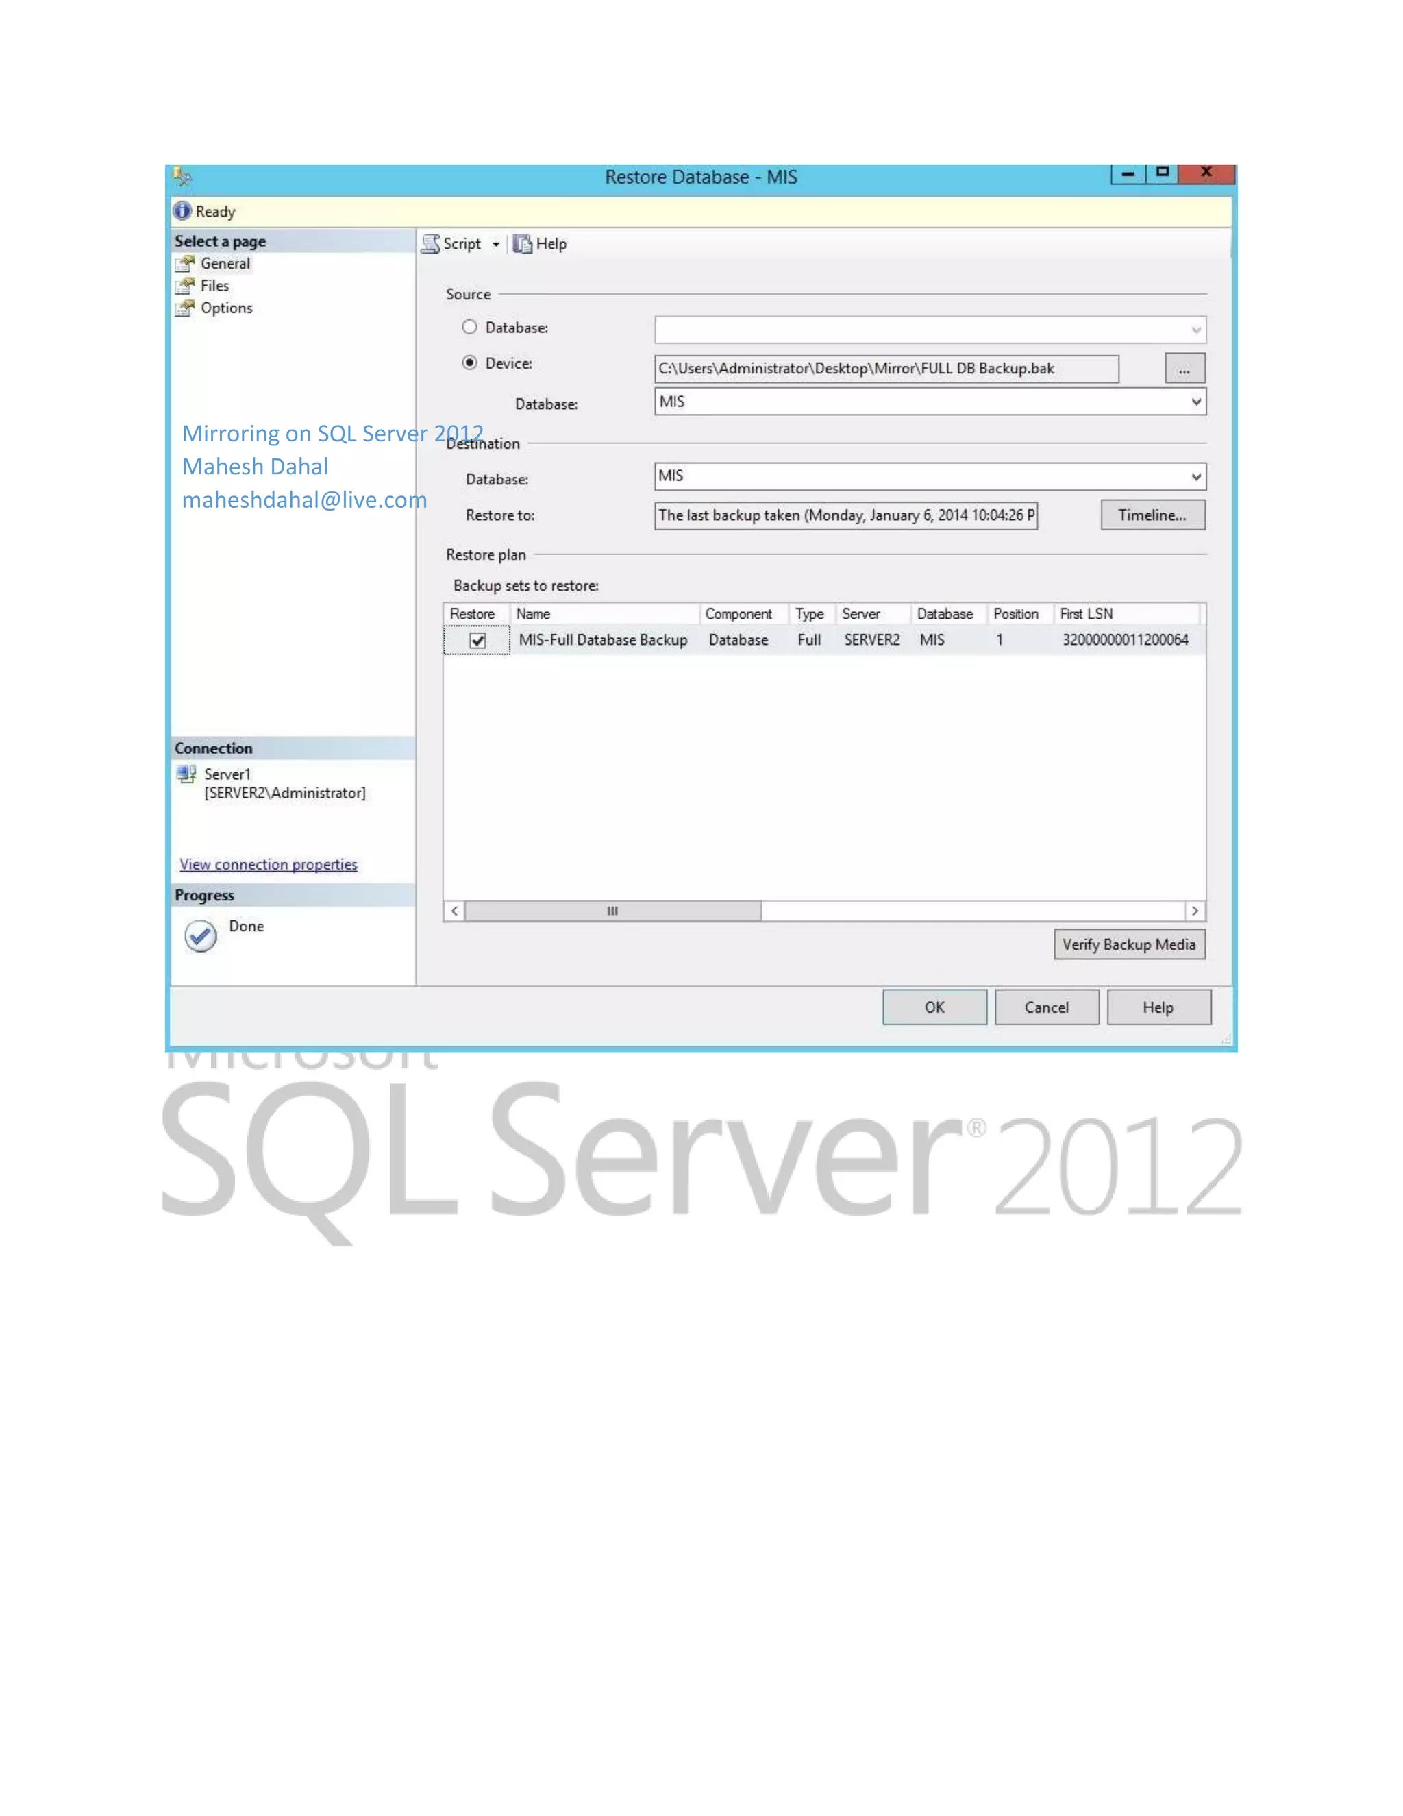The width and height of the screenshot is (1403, 1816).
Task: Click the SERVER2 cell in backup sets
Action: point(872,640)
